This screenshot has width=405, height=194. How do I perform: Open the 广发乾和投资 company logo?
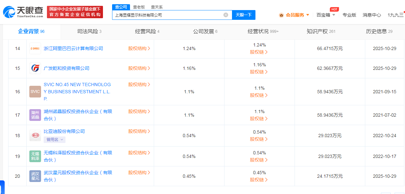35,68
